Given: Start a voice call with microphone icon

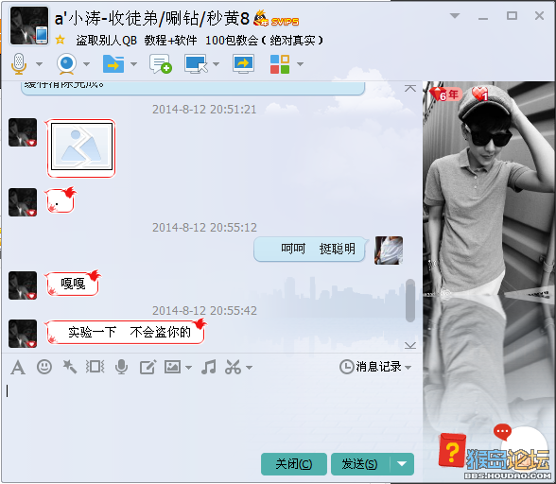Looking at the screenshot, I should pos(19,64).
